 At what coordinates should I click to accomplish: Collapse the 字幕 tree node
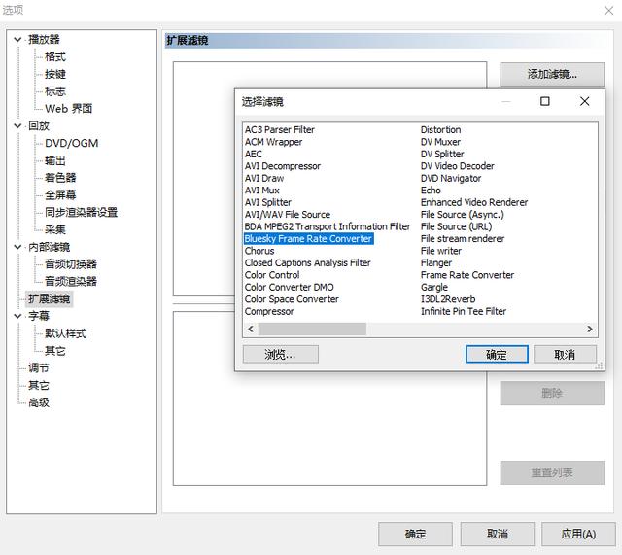pyautogui.click(x=17, y=316)
